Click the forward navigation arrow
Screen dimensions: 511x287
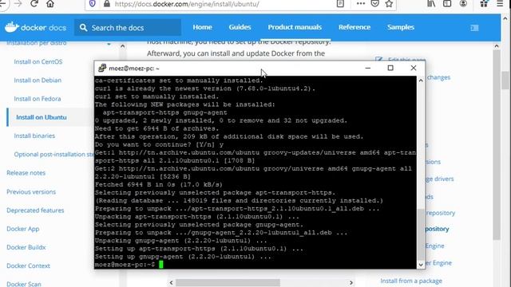(18, 4)
